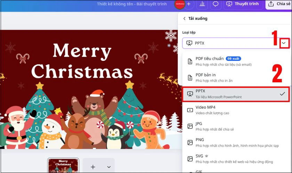Click the PDF tiêu chuẩn document icon
The width and height of the screenshot is (292, 173).
(190, 61)
